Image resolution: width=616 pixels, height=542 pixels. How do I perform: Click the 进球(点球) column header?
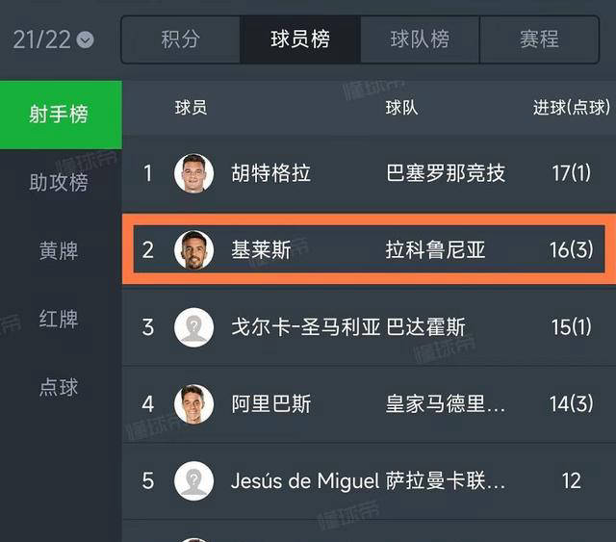568,108
